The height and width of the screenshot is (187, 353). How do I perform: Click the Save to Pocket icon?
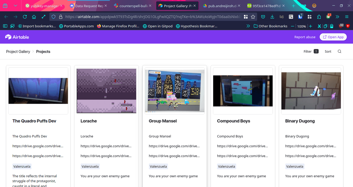pyautogui.click(x=263, y=17)
